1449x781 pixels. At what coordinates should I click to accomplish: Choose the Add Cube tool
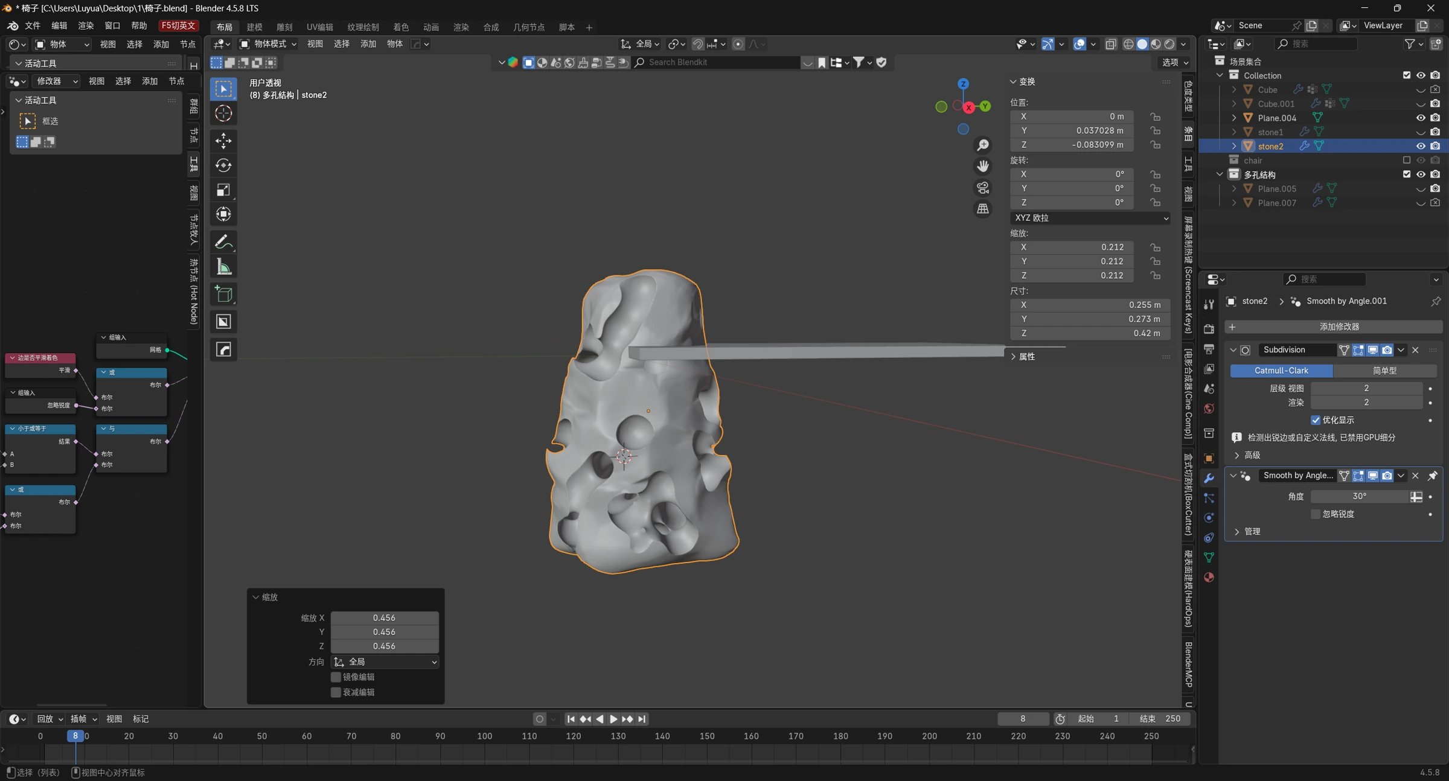(x=223, y=295)
